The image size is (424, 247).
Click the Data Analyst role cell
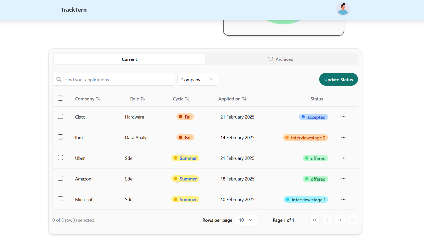137,138
